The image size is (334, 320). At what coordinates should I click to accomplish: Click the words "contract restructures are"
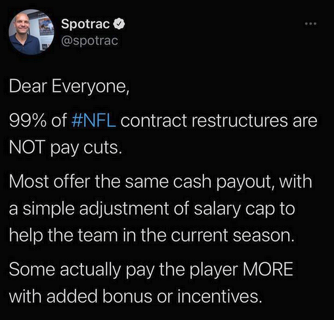219,121
